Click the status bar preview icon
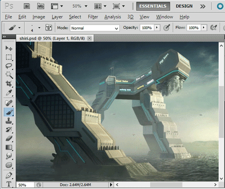 [39, 185]
